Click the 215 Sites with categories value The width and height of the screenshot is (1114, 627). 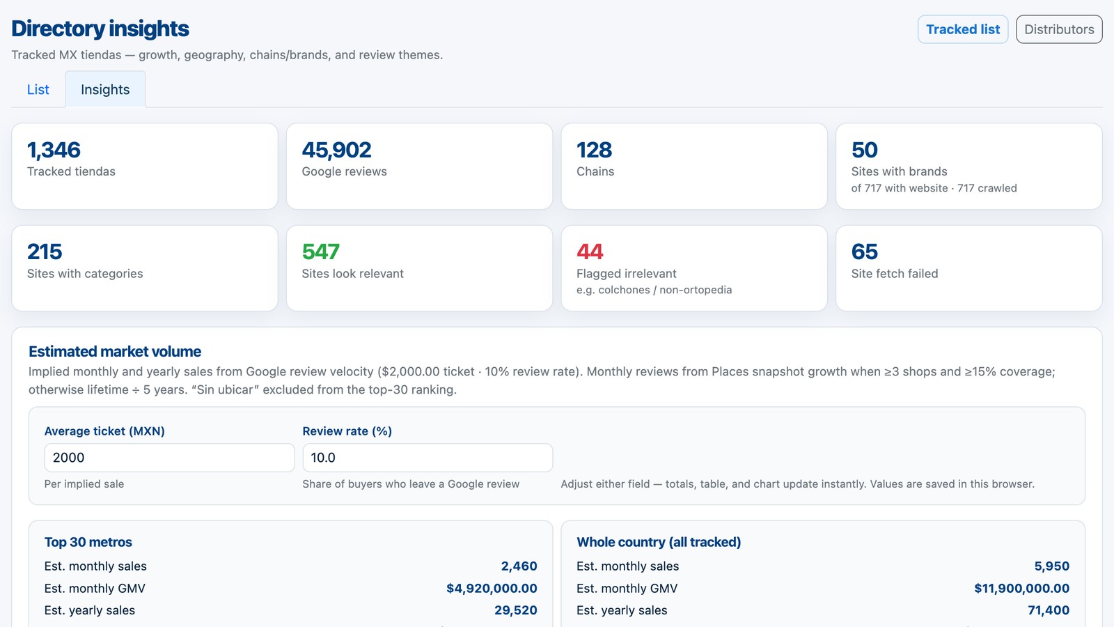coord(45,251)
